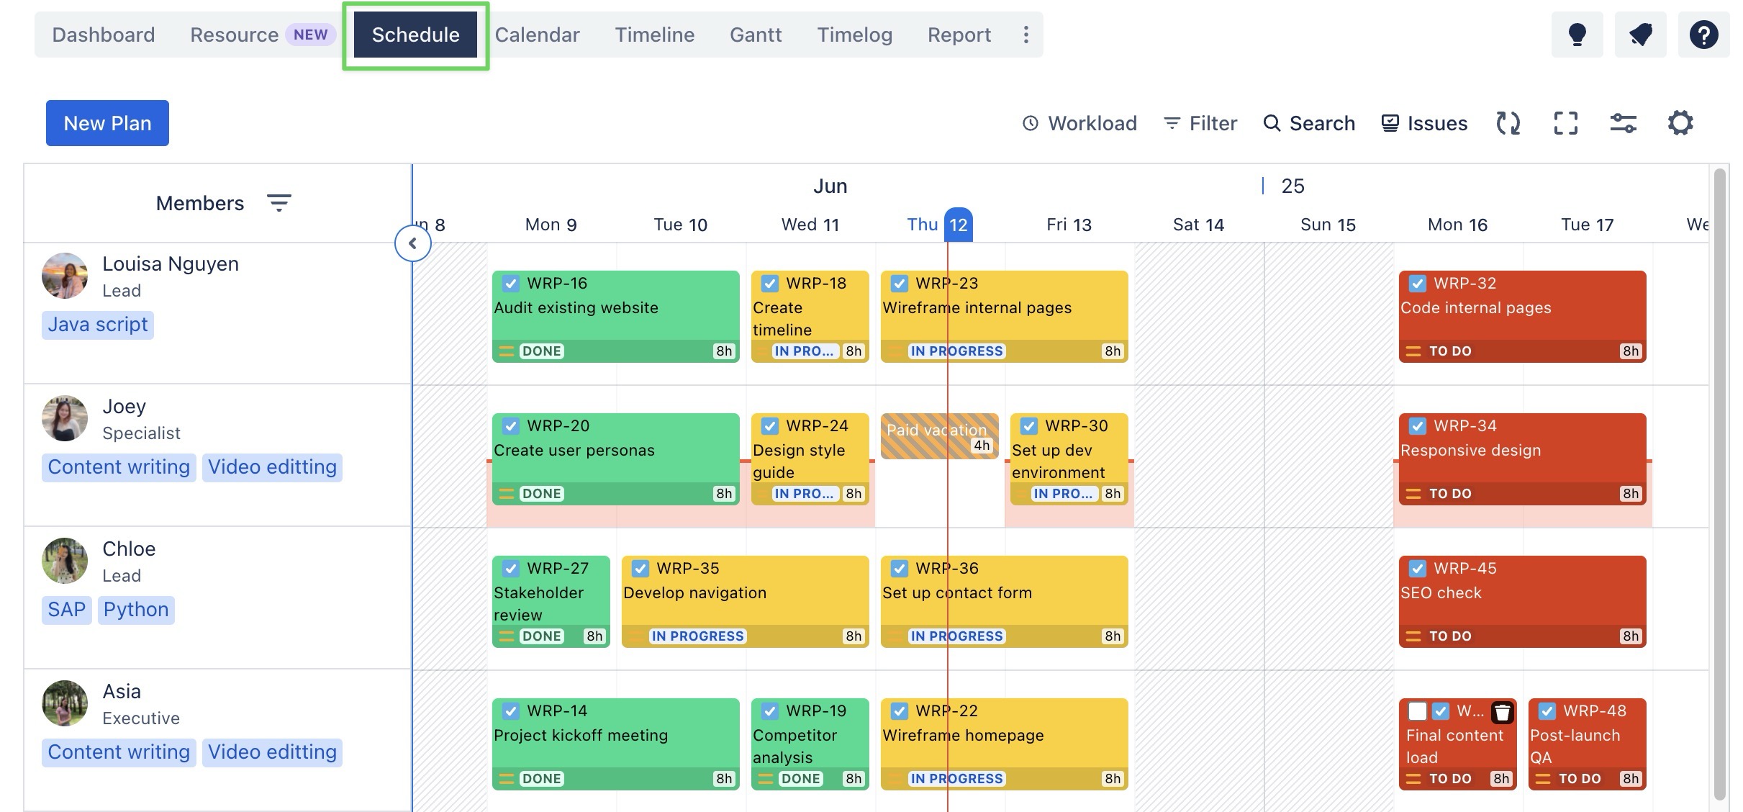Click the lightbulb tips icon
The height and width of the screenshot is (812, 1743).
pos(1577,35)
